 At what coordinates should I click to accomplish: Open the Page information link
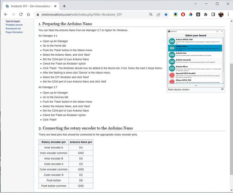click(14, 32)
